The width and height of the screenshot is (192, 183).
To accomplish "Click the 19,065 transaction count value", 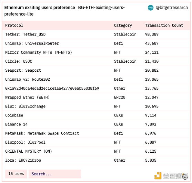I will pyautogui.click(x=152, y=79).
